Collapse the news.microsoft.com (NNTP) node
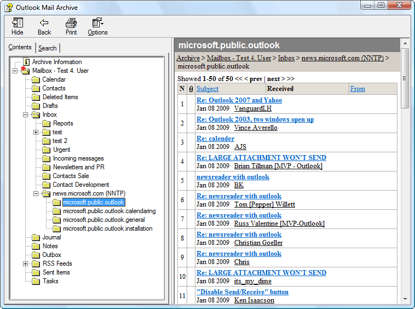The height and width of the screenshot is (309, 415). click(36, 193)
